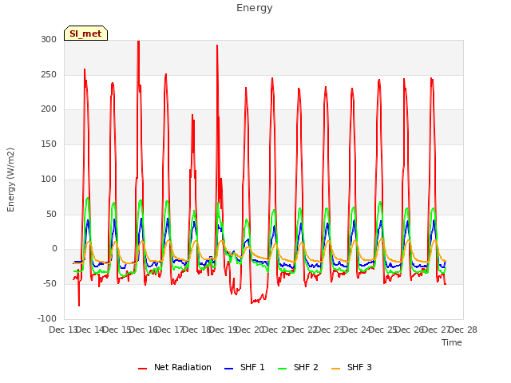Click the Dec 16 x-axis tick label
This screenshot has width=511, height=383.
click(144, 330)
